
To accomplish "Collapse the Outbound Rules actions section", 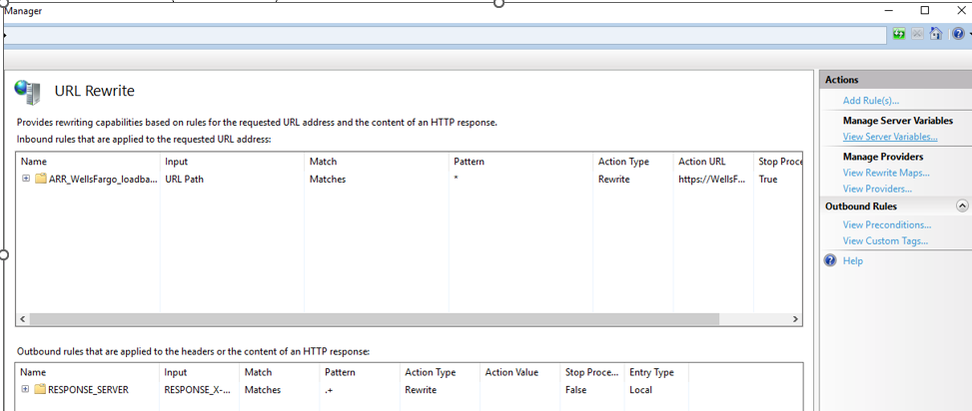I will [x=962, y=206].
